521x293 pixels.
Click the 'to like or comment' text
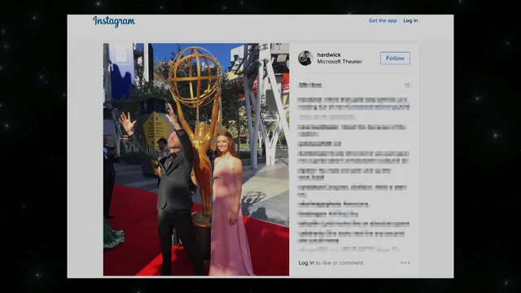pos(339,263)
